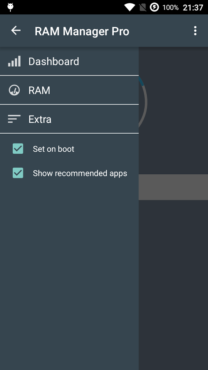Tap the RAM Manager Pro title
This screenshot has height=370, width=208.
click(82, 31)
